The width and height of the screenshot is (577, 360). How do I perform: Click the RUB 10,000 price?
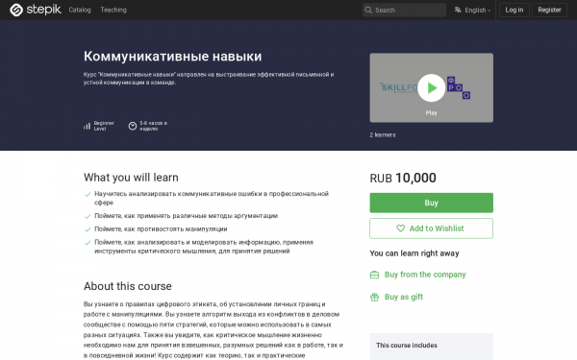click(x=403, y=179)
